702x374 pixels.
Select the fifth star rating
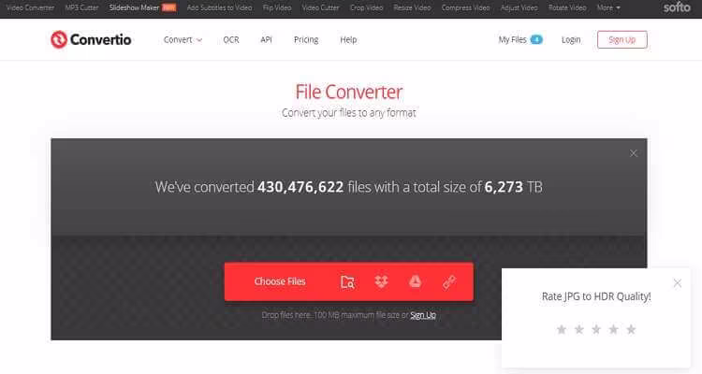631,330
